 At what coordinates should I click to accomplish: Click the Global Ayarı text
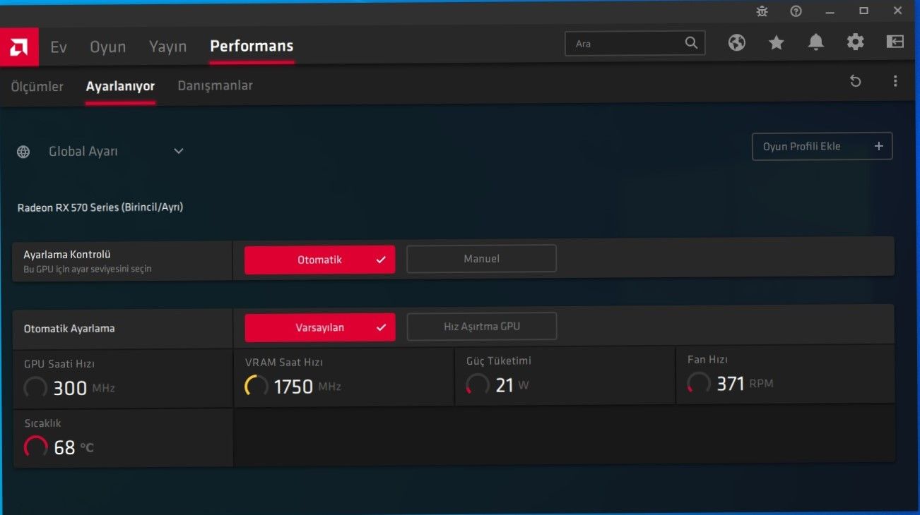pyautogui.click(x=83, y=152)
